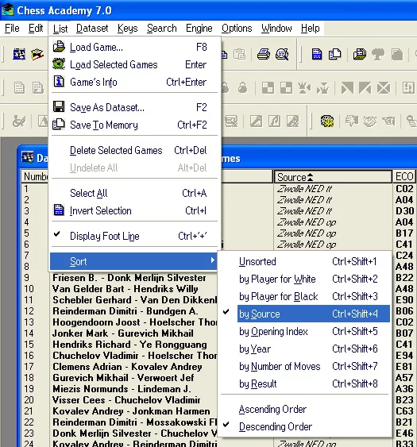Click the Source column header sort arrow
Image resolution: width=417 pixels, height=447 pixels.
click(x=310, y=177)
